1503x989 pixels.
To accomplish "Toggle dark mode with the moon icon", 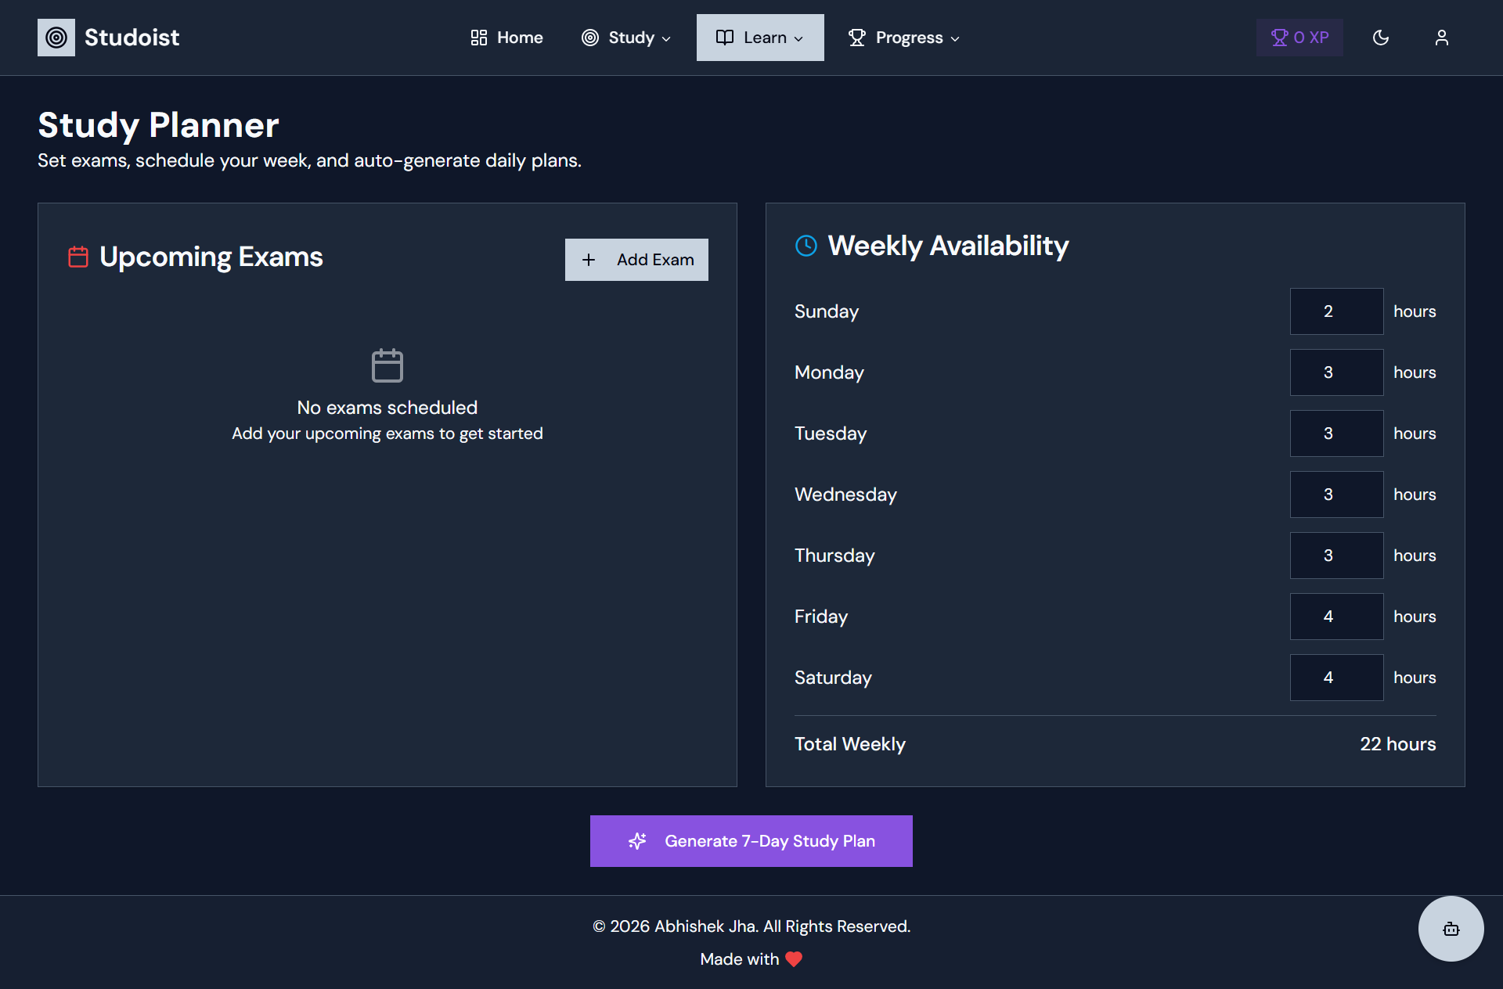I will coord(1381,37).
